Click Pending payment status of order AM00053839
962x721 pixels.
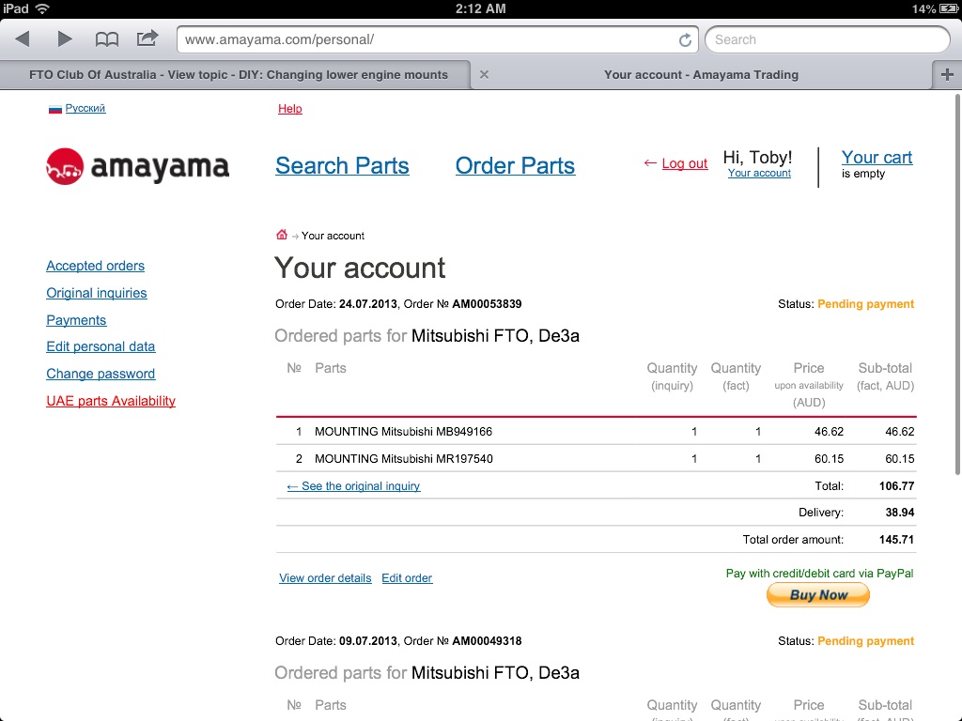(x=865, y=304)
